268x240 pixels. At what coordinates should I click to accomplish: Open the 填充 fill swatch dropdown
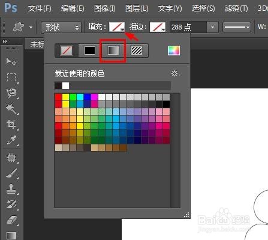[x=117, y=27]
